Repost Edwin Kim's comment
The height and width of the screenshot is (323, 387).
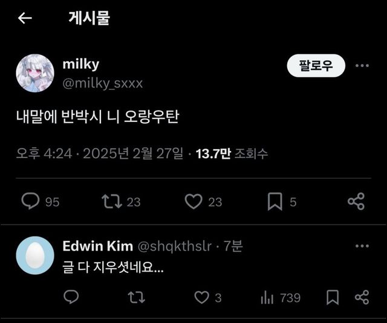pyautogui.click(x=137, y=297)
